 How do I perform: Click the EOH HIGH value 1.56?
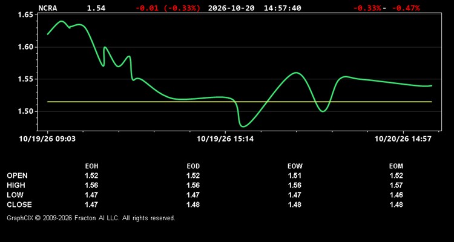point(91,185)
